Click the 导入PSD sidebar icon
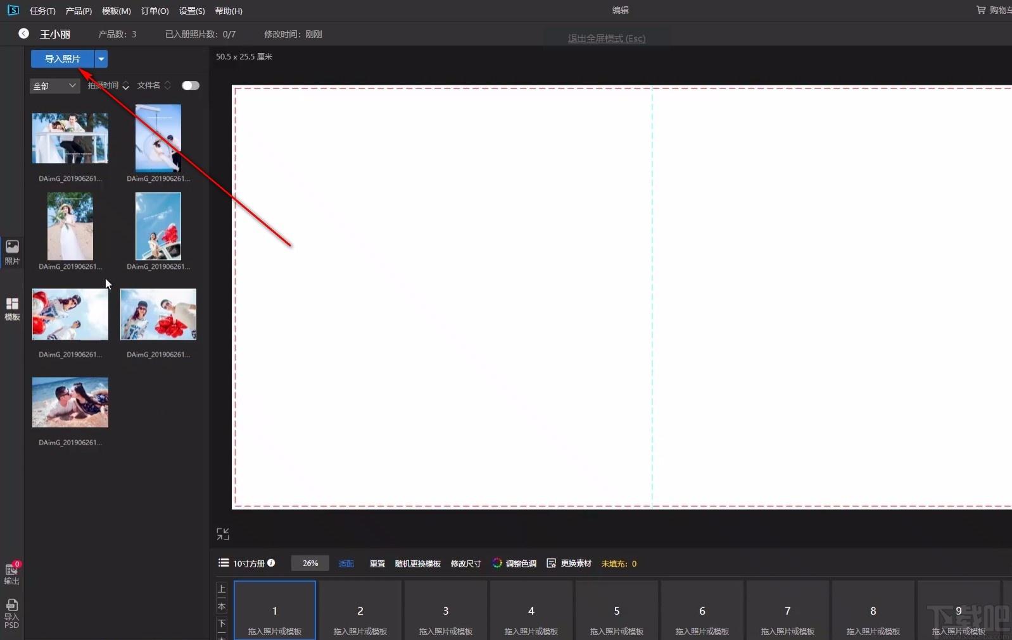The width and height of the screenshot is (1012, 640). pyautogui.click(x=12, y=614)
